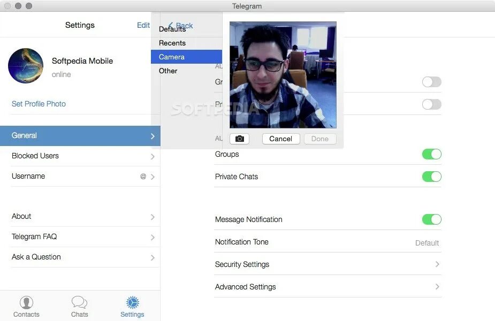Click the Telegram window title
This screenshot has height=321, width=495.
[247, 6]
